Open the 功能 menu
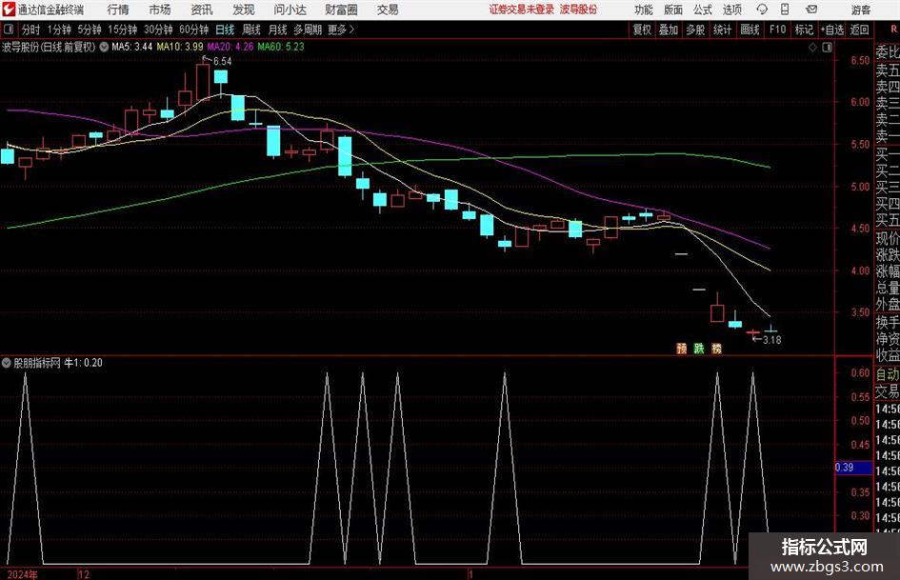The width and height of the screenshot is (900, 580). point(644,10)
